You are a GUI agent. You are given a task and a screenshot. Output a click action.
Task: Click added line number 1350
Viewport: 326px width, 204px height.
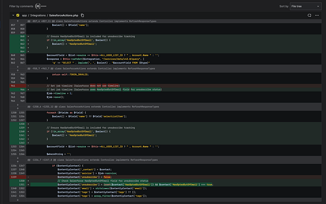click(x=22, y=181)
